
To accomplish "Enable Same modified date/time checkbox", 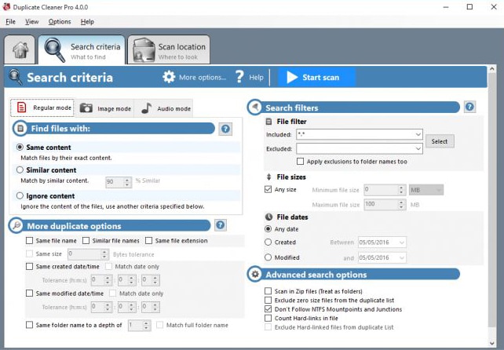I will [x=29, y=293].
